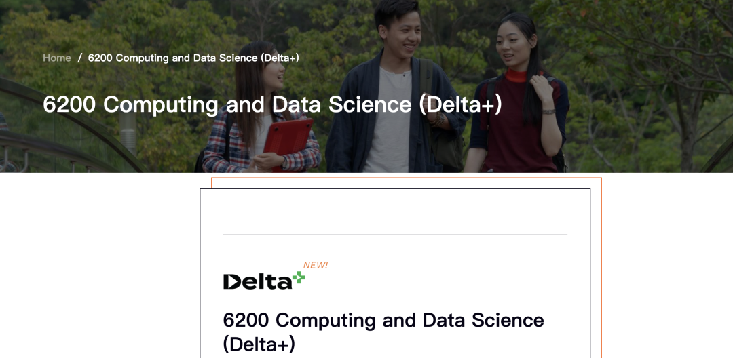Image resolution: width=733 pixels, height=358 pixels.
Task: Click the woman in the red top
Action: pyautogui.click(x=519, y=102)
